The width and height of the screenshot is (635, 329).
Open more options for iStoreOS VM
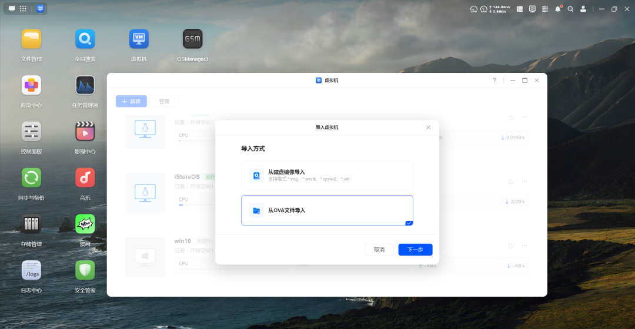coord(524,182)
